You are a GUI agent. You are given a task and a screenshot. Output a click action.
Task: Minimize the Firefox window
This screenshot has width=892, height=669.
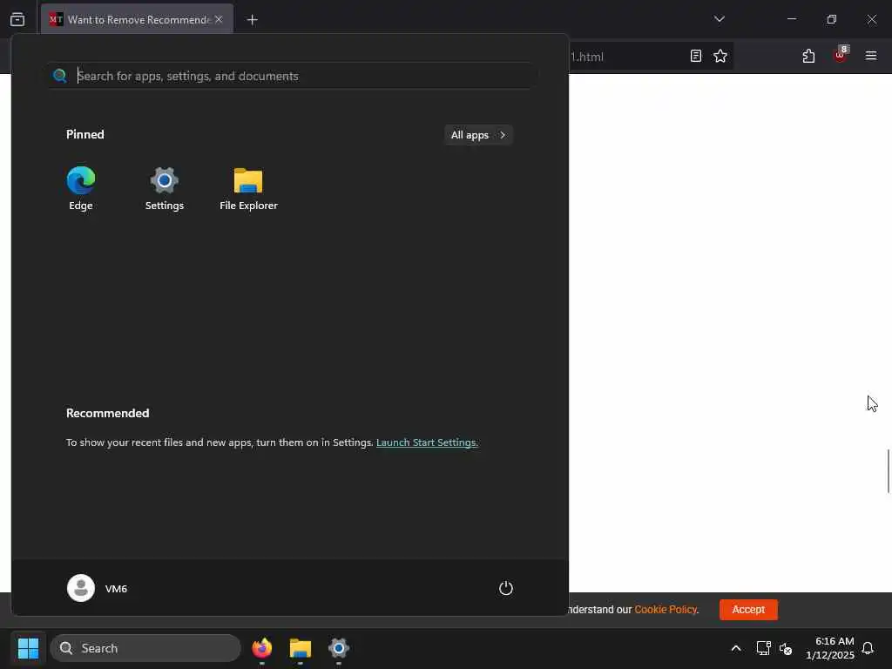click(x=791, y=19)
